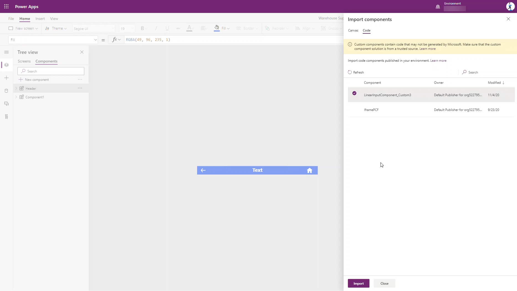Expand Component1 in the tree view

16,97
